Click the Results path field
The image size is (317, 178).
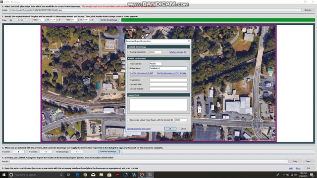click(x=149, y=161)
